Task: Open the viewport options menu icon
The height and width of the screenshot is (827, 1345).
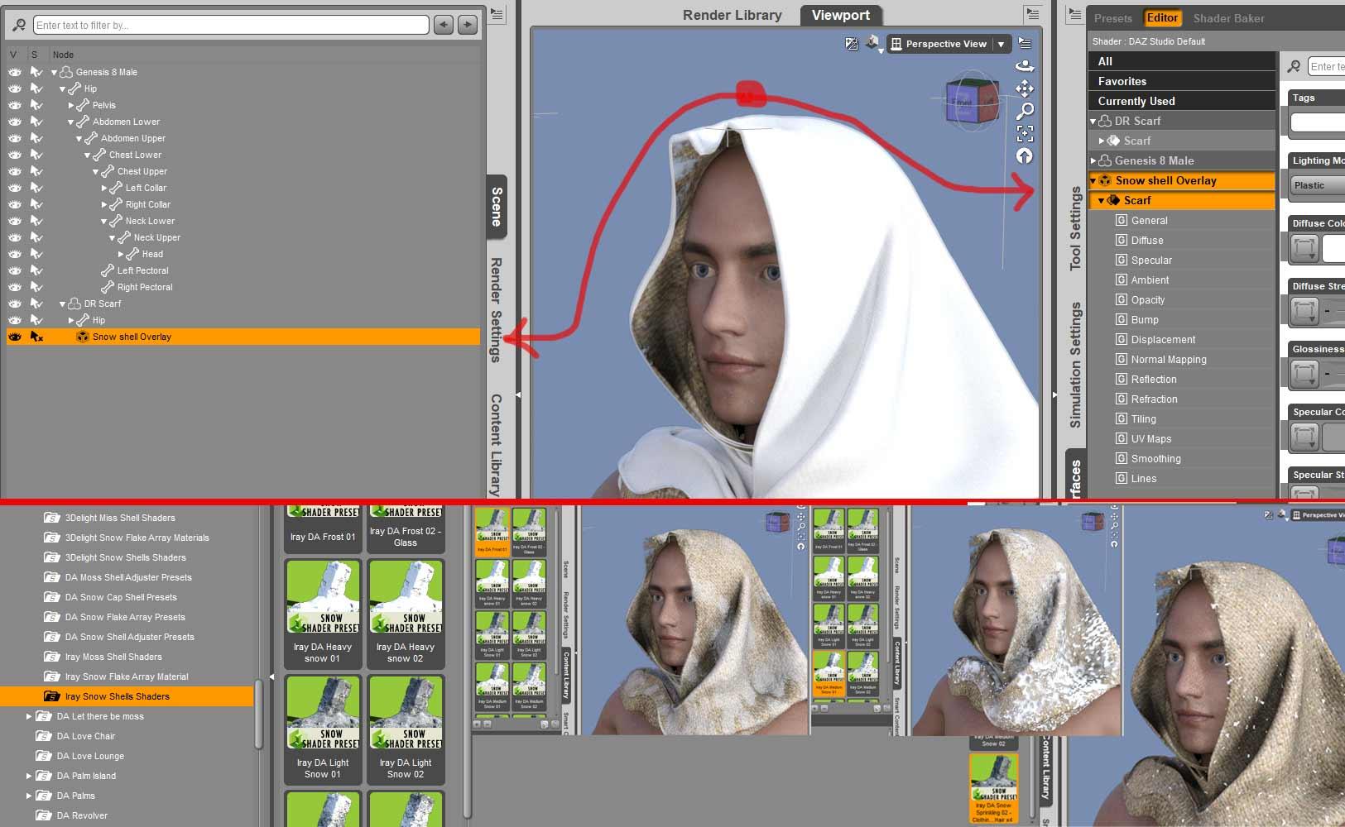Action: [x=1025, y=43]
